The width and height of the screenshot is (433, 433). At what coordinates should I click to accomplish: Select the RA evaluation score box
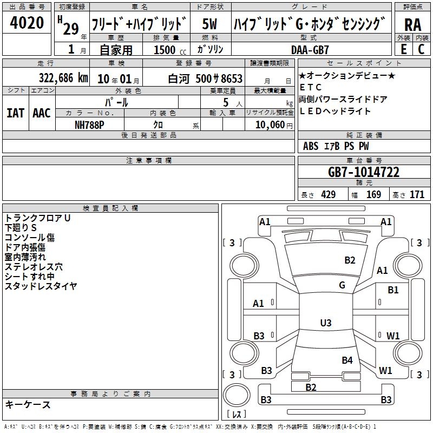412,24
